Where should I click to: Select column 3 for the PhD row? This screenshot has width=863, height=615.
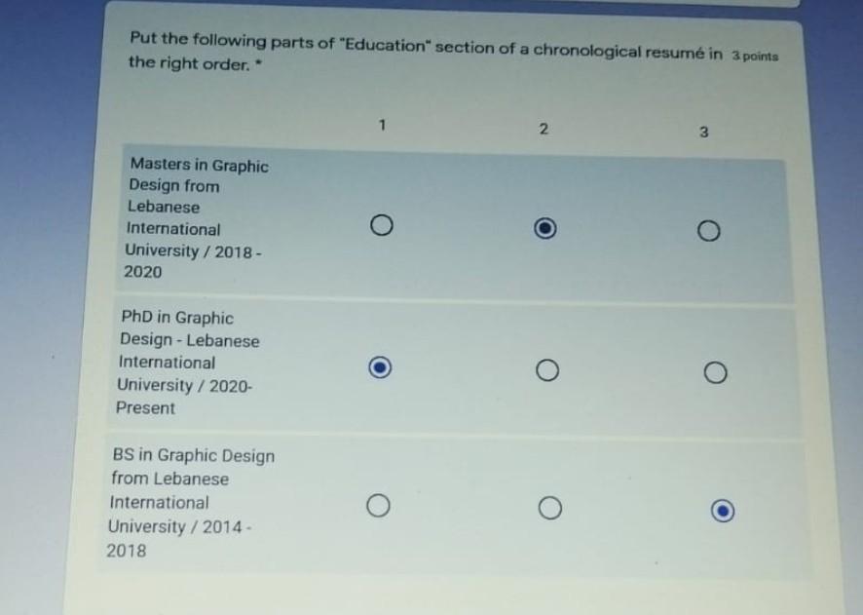pyautogui.click(x=715, y=371)
